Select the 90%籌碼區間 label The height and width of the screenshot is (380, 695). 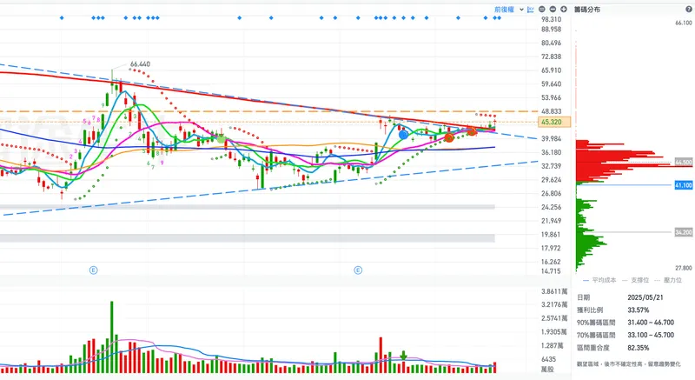click(x=596, y=323)
